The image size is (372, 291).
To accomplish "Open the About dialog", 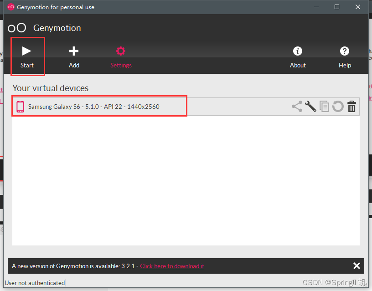I will pos(298,57).
